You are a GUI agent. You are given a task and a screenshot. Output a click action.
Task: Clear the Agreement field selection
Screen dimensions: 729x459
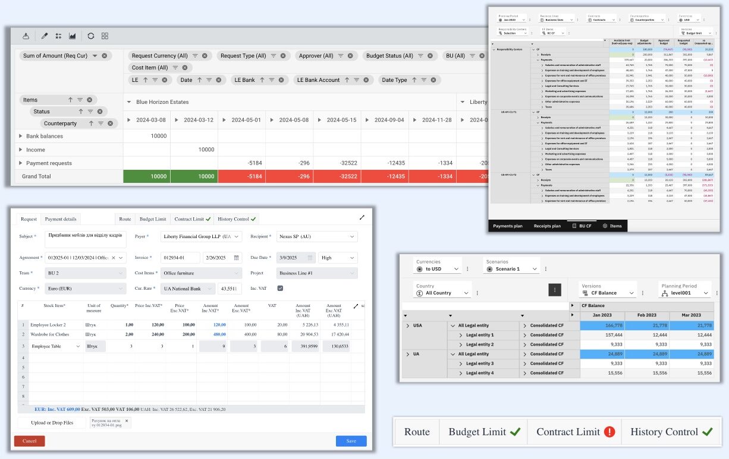pos(114,257)
